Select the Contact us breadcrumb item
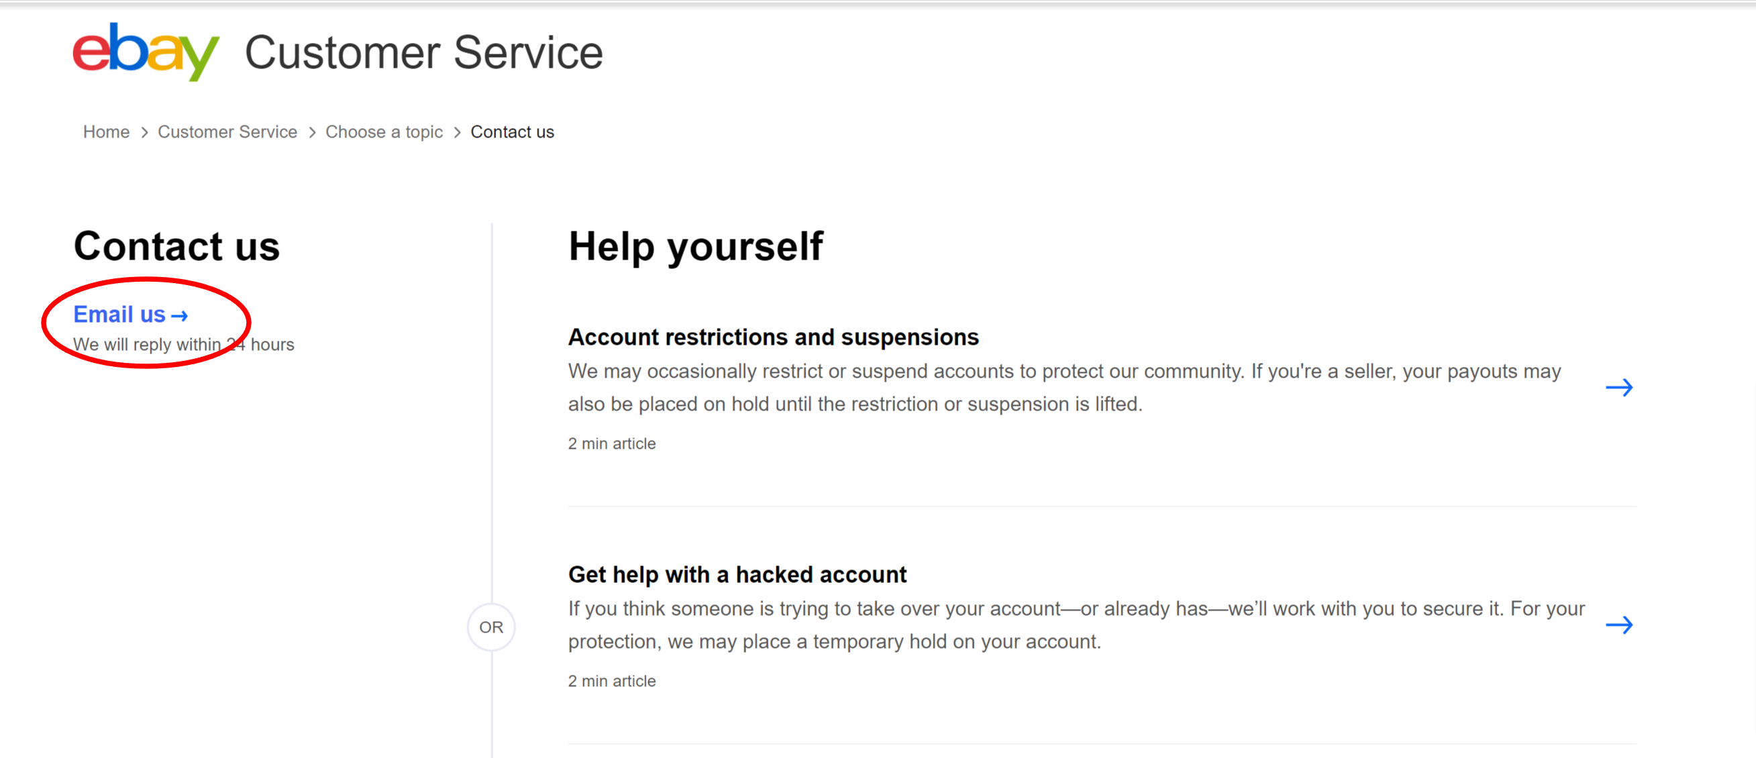The image size is (1756, 758). pyautogui.click(x=512, y=131)
